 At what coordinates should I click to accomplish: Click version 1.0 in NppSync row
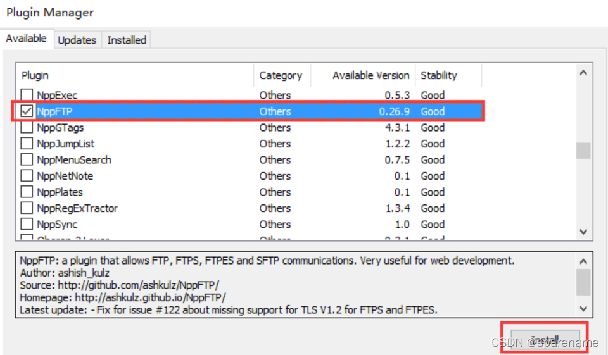click(402, 225)
